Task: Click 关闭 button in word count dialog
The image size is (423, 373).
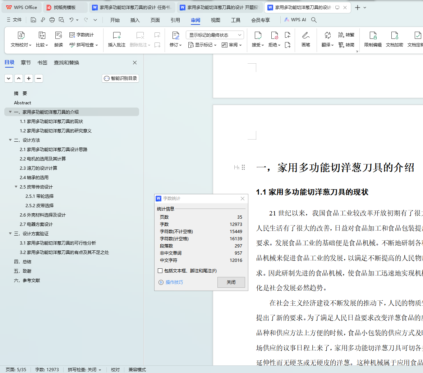Action: [x=231, y=282]
